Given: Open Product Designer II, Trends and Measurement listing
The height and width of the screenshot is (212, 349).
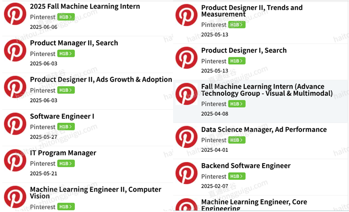Looking at the screenshot, I should [252, 11].
